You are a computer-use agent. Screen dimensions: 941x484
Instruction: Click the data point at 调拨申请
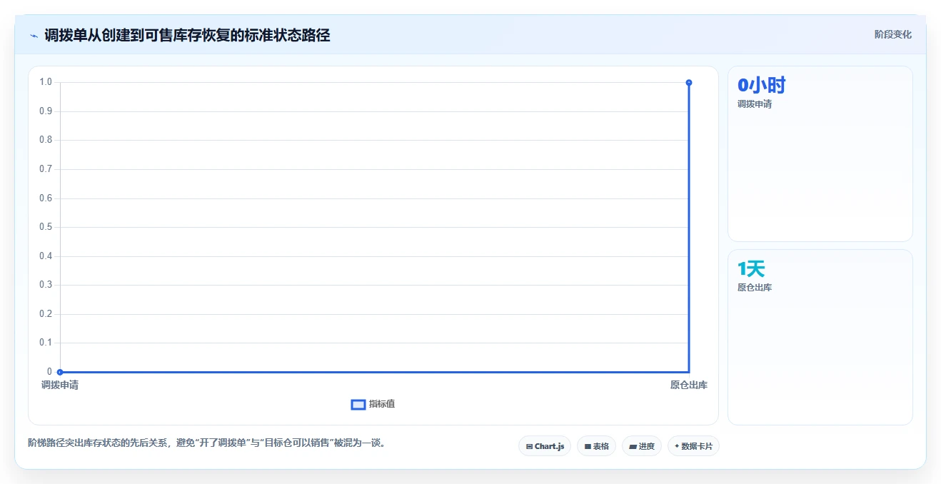[x=60, y=372]
